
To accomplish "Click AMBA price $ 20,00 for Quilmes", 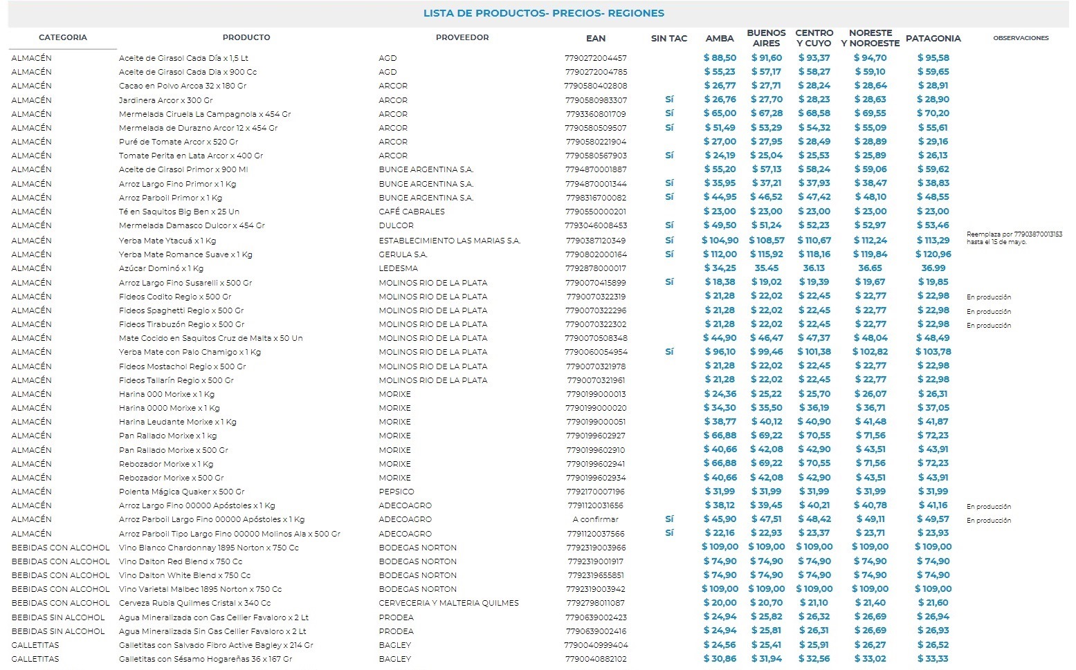I will 720,602.
